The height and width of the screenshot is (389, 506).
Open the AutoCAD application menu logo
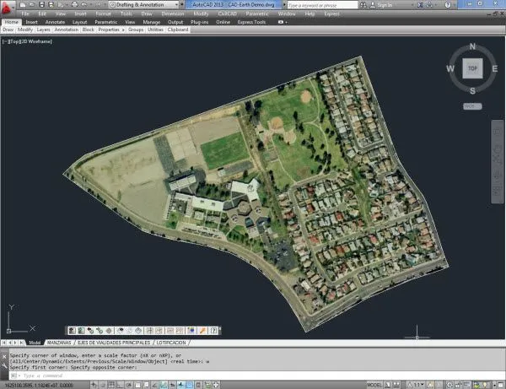7,7
